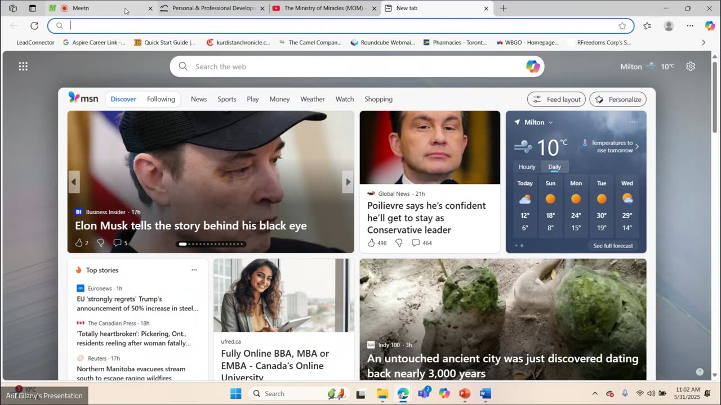Image resolution: width=721 pixels, height=405 pixels.
Task: Open the Play section in MSN
Action: click(253, 99)
